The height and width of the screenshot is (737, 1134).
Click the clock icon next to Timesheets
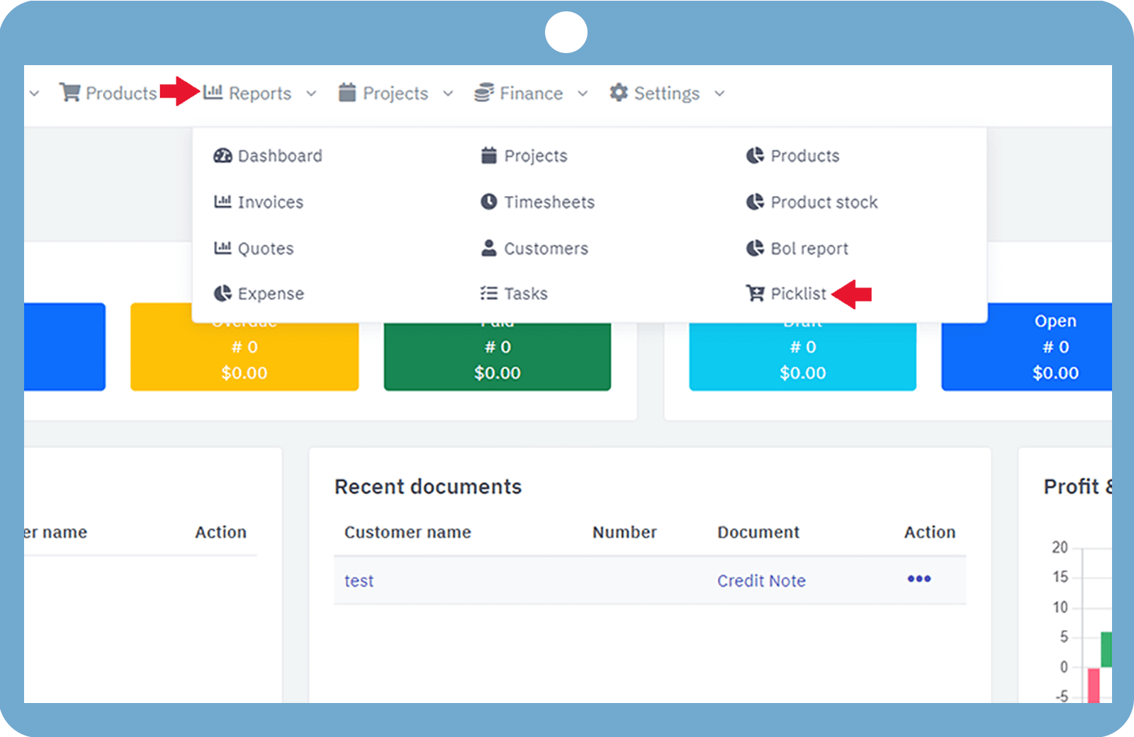click(488, 202)
